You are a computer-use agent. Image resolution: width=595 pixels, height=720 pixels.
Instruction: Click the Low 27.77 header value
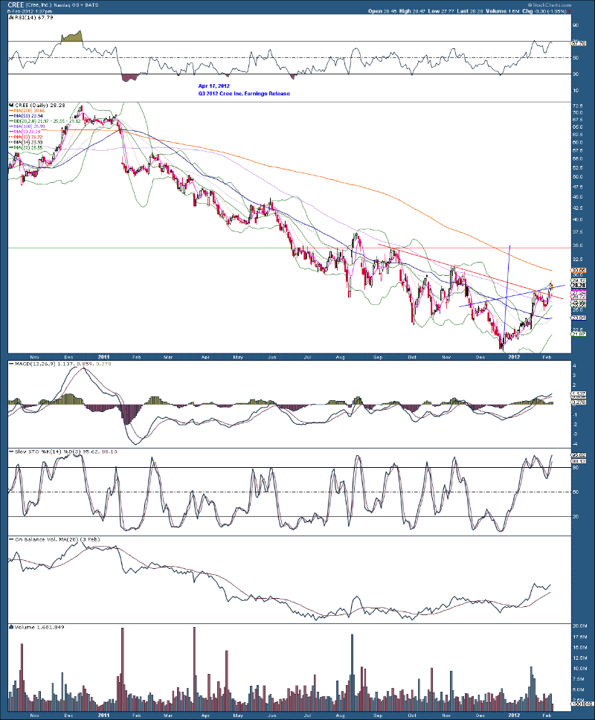[x=440, y=11]
